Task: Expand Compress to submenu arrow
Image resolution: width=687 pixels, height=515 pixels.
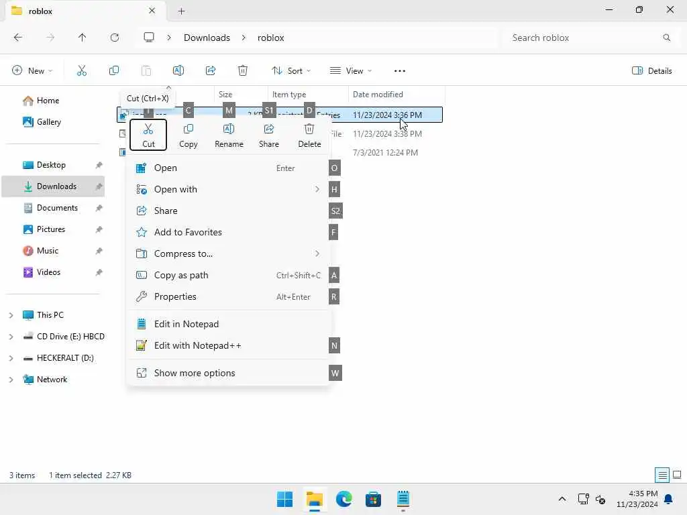Action: point(317,253)
